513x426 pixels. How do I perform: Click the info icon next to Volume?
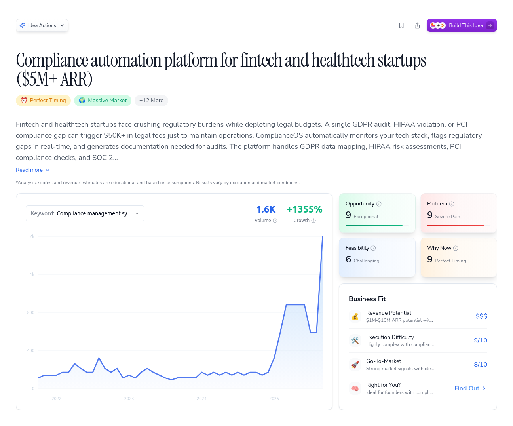275,221
